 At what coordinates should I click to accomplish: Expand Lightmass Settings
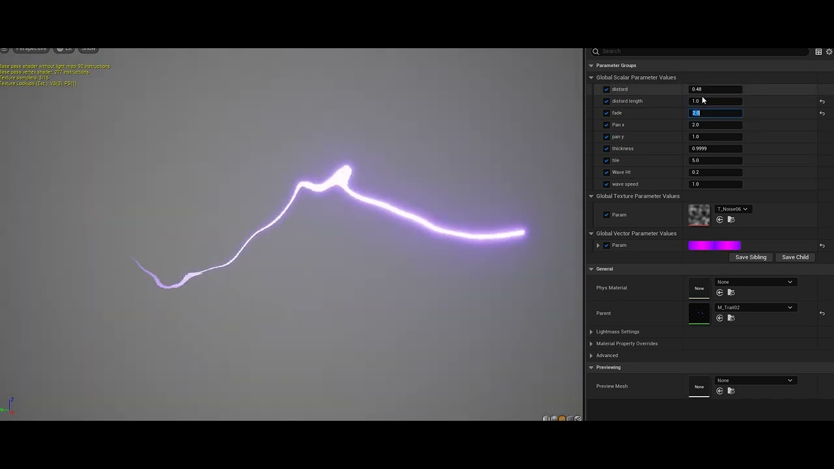(591, 332)
